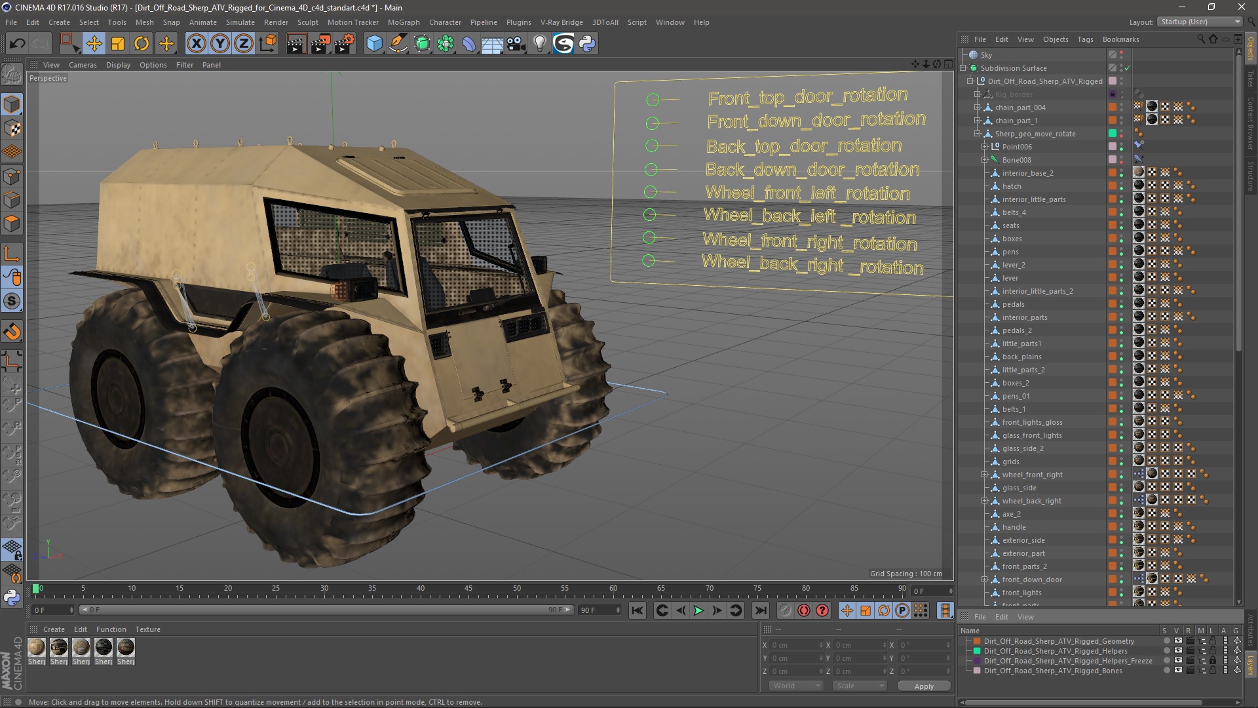Expand the wheel_front_right object
Screen dimensions: 1258x708
pyautogui.click(x=984, y=475)
